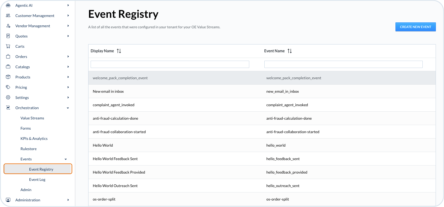Screen dimensions: 444x207
Task: Click the Create New Event button
Action: 415,27
